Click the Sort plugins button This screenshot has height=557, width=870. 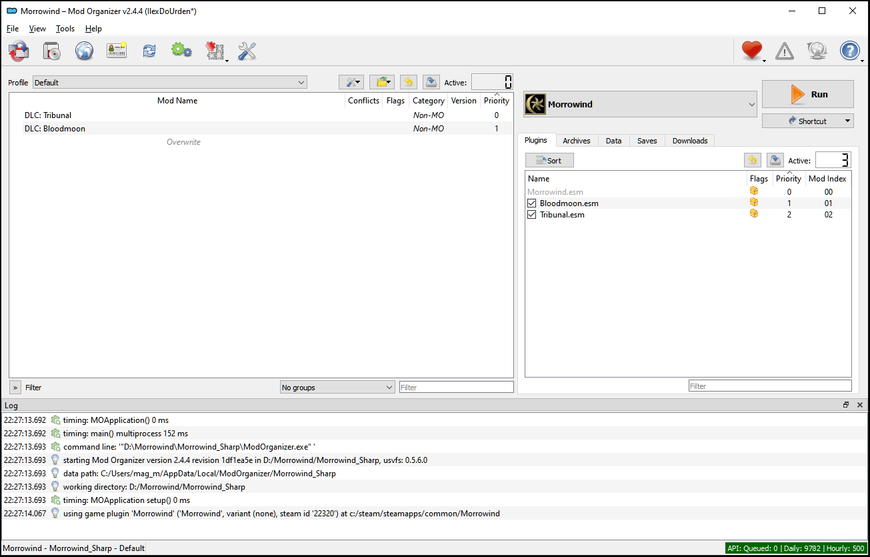point(549,160)
